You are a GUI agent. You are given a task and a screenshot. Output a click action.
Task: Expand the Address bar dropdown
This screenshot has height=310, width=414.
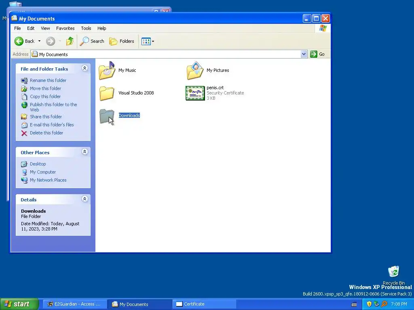point(304,54)
